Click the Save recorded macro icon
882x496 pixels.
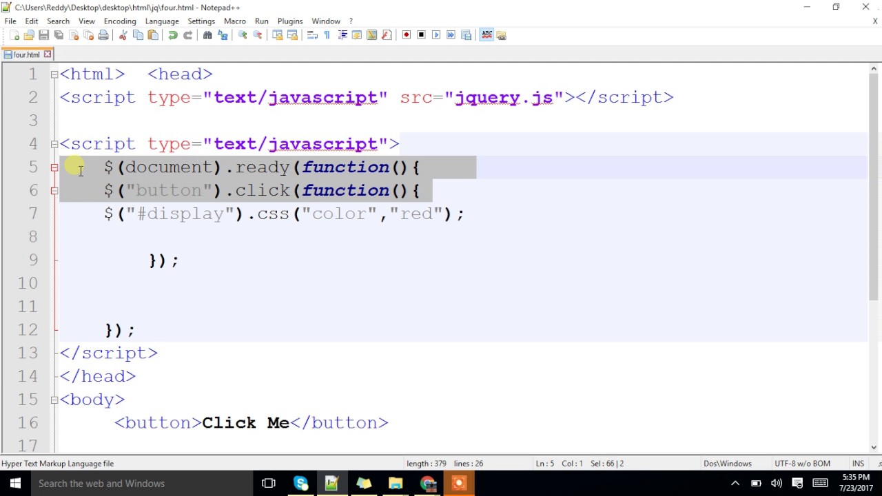point(466,35)
